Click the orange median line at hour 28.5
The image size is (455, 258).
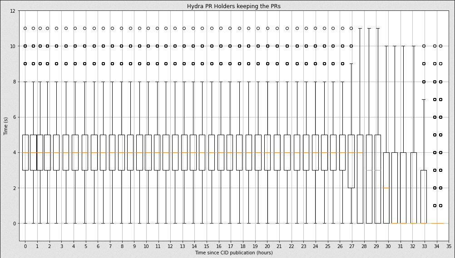(369, 170)
